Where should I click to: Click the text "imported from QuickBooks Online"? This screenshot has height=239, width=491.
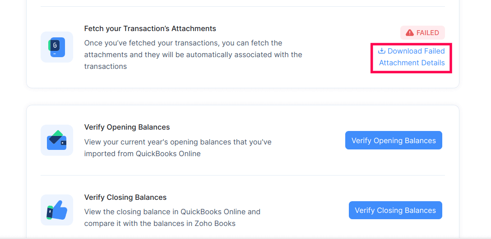click(142, 153)
